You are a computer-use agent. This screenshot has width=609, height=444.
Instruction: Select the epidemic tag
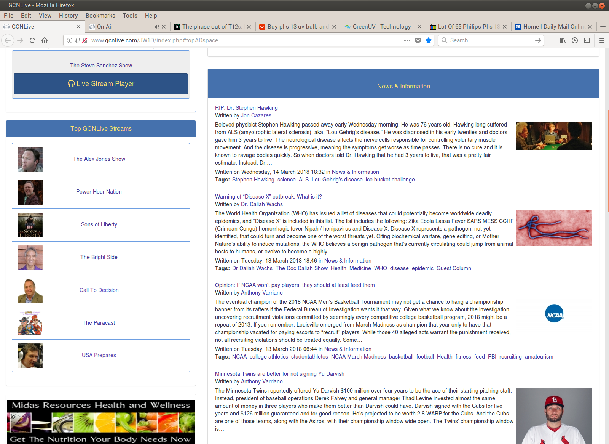(422, 268)
